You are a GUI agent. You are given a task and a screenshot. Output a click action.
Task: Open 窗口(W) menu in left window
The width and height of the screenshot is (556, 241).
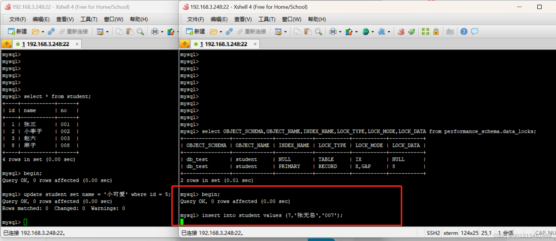(113, 19)
